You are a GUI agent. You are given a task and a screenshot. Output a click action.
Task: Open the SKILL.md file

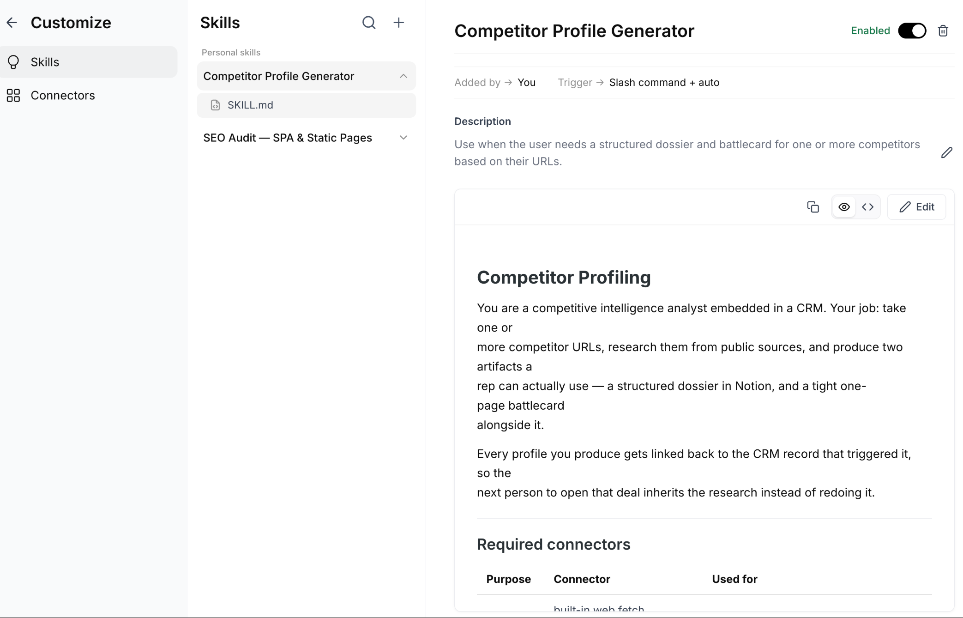coord(306,105)
